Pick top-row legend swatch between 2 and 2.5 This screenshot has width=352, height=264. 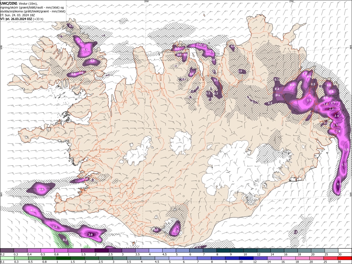point(101,251)
